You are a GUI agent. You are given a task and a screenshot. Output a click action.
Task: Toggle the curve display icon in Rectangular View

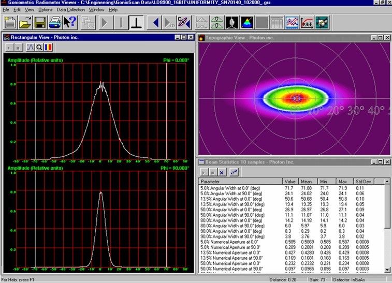30,47
